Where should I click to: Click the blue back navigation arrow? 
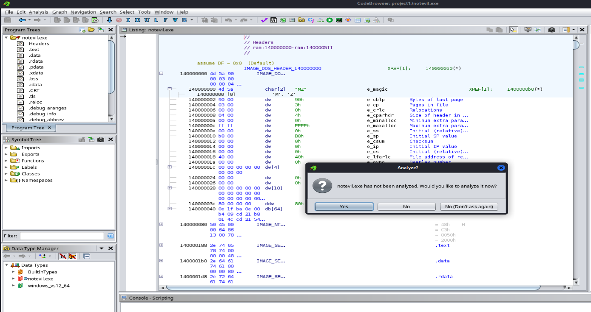pyautogui.click(x=22, y=20)
